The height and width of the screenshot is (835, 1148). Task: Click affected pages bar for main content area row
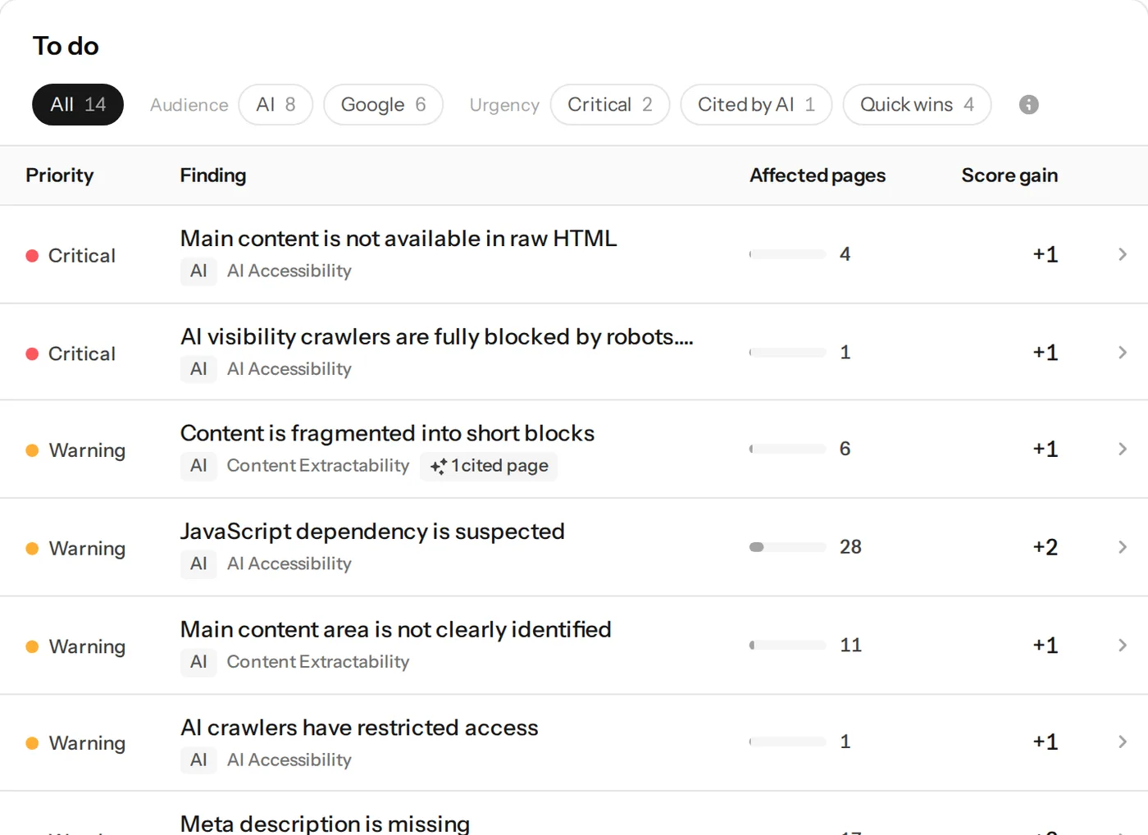tap(787, 646)
